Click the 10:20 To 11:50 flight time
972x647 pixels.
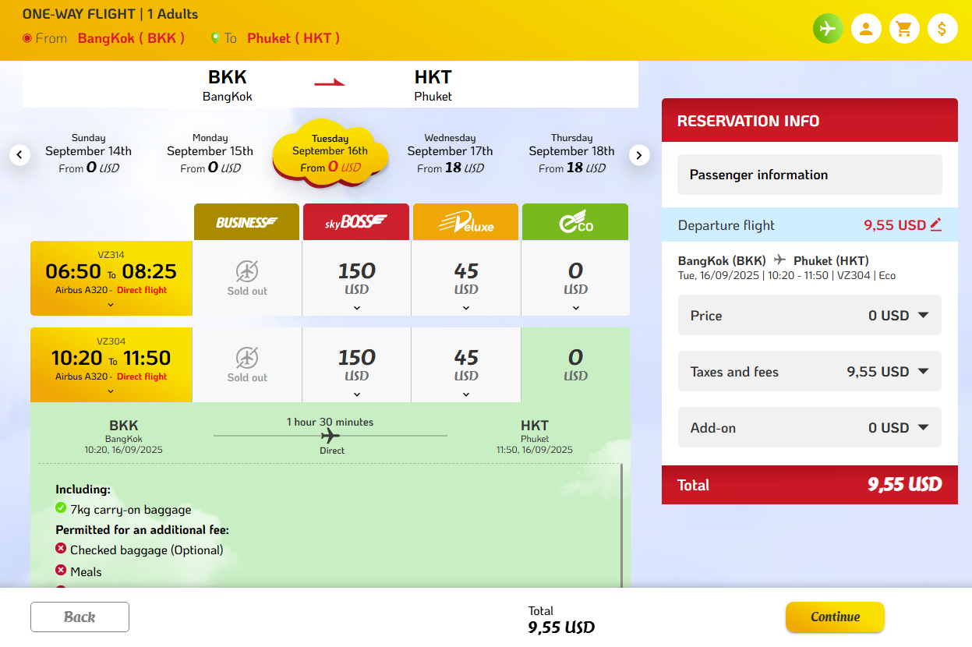point(111,358)
